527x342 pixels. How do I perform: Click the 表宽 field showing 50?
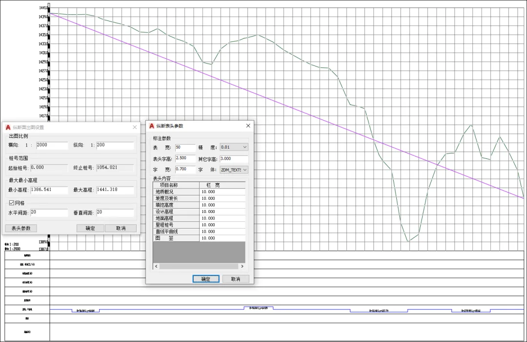pos(185,148)
